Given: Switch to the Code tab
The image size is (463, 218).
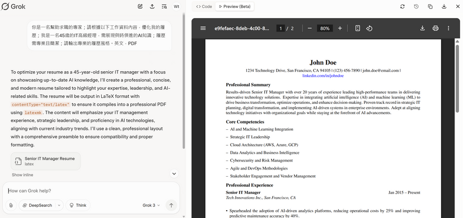Looking at the screenshot, I should pos(204,7).
